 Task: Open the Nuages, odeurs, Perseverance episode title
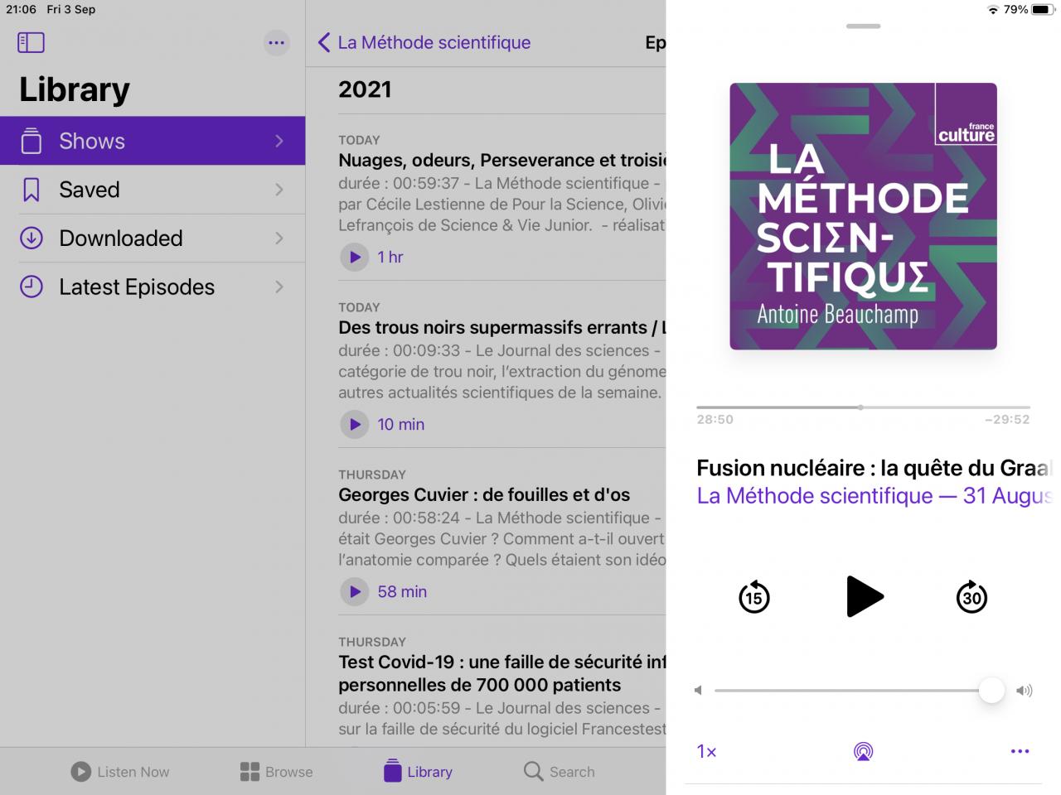502,160
